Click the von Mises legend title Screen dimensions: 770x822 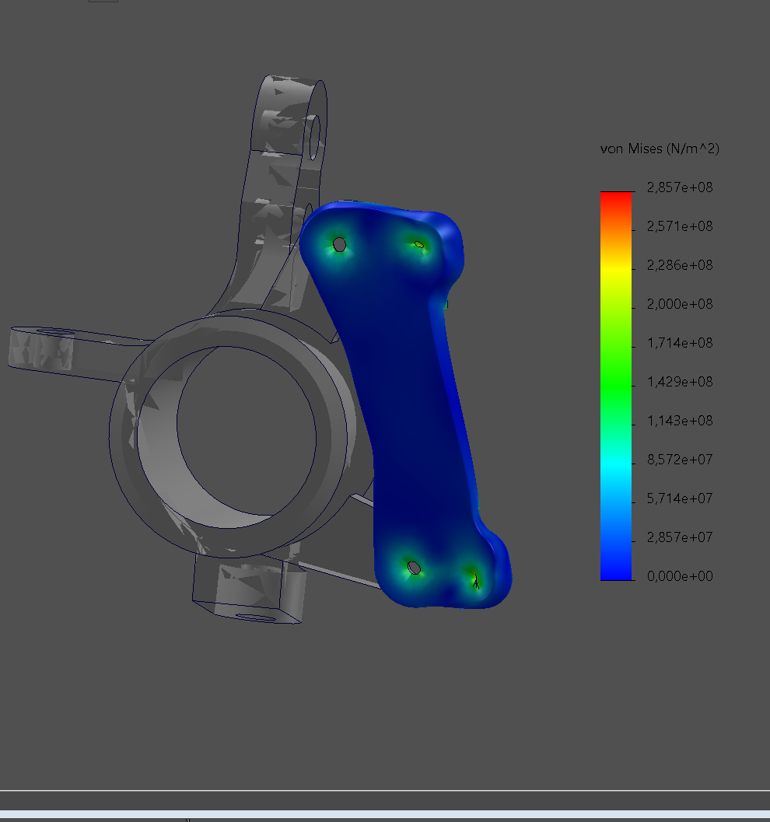coord(660,149)
